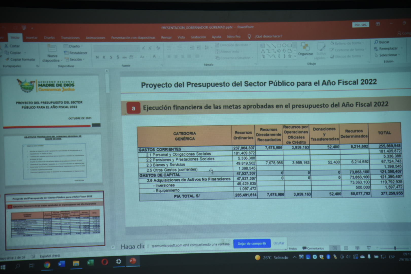Click the Inic. ses. sign-in button

[360, 25]
